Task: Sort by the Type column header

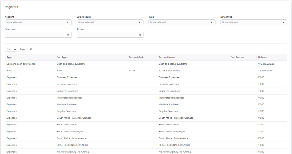Action: tap(9, 57)
